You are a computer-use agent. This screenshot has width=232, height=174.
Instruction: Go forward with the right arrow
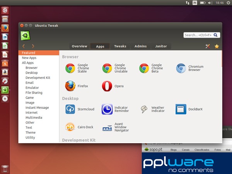coord(33,46)
